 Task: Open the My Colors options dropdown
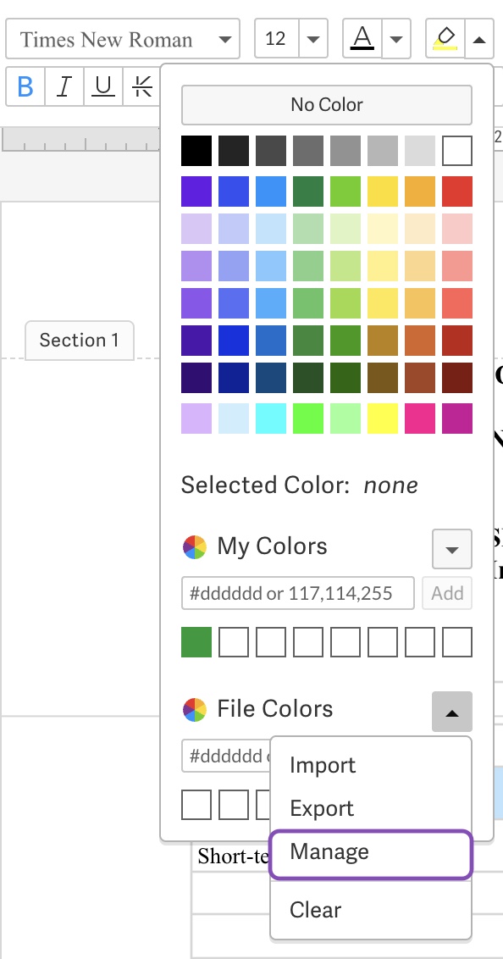point(452,549)
